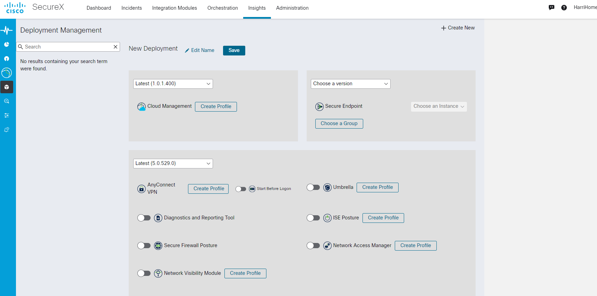Open the Orchestration tab
This screenshot has width=597, height=296.
pyautogui.click(x=223, y=8)
